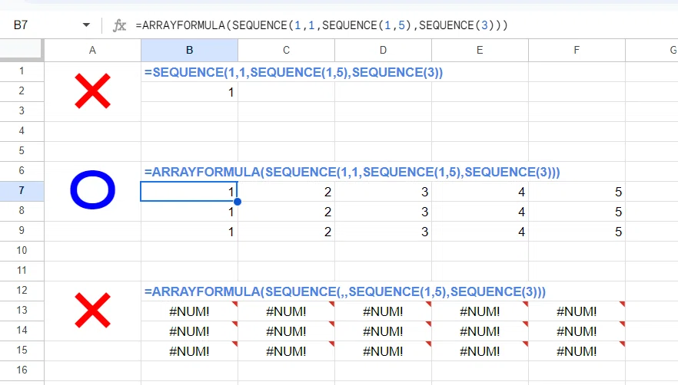The width and height of the screenshot is (678, 385).
Task: Click cell C8 containing 2
Action: (x=286, y=211)
